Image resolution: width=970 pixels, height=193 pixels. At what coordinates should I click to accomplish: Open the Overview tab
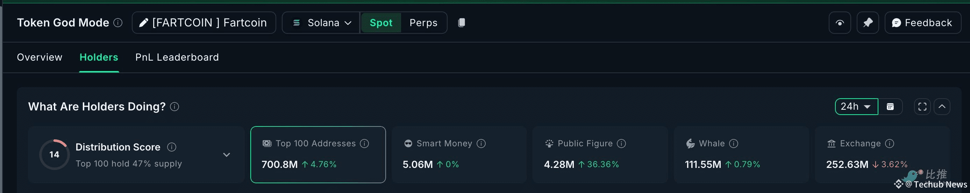tap(40, 57)
